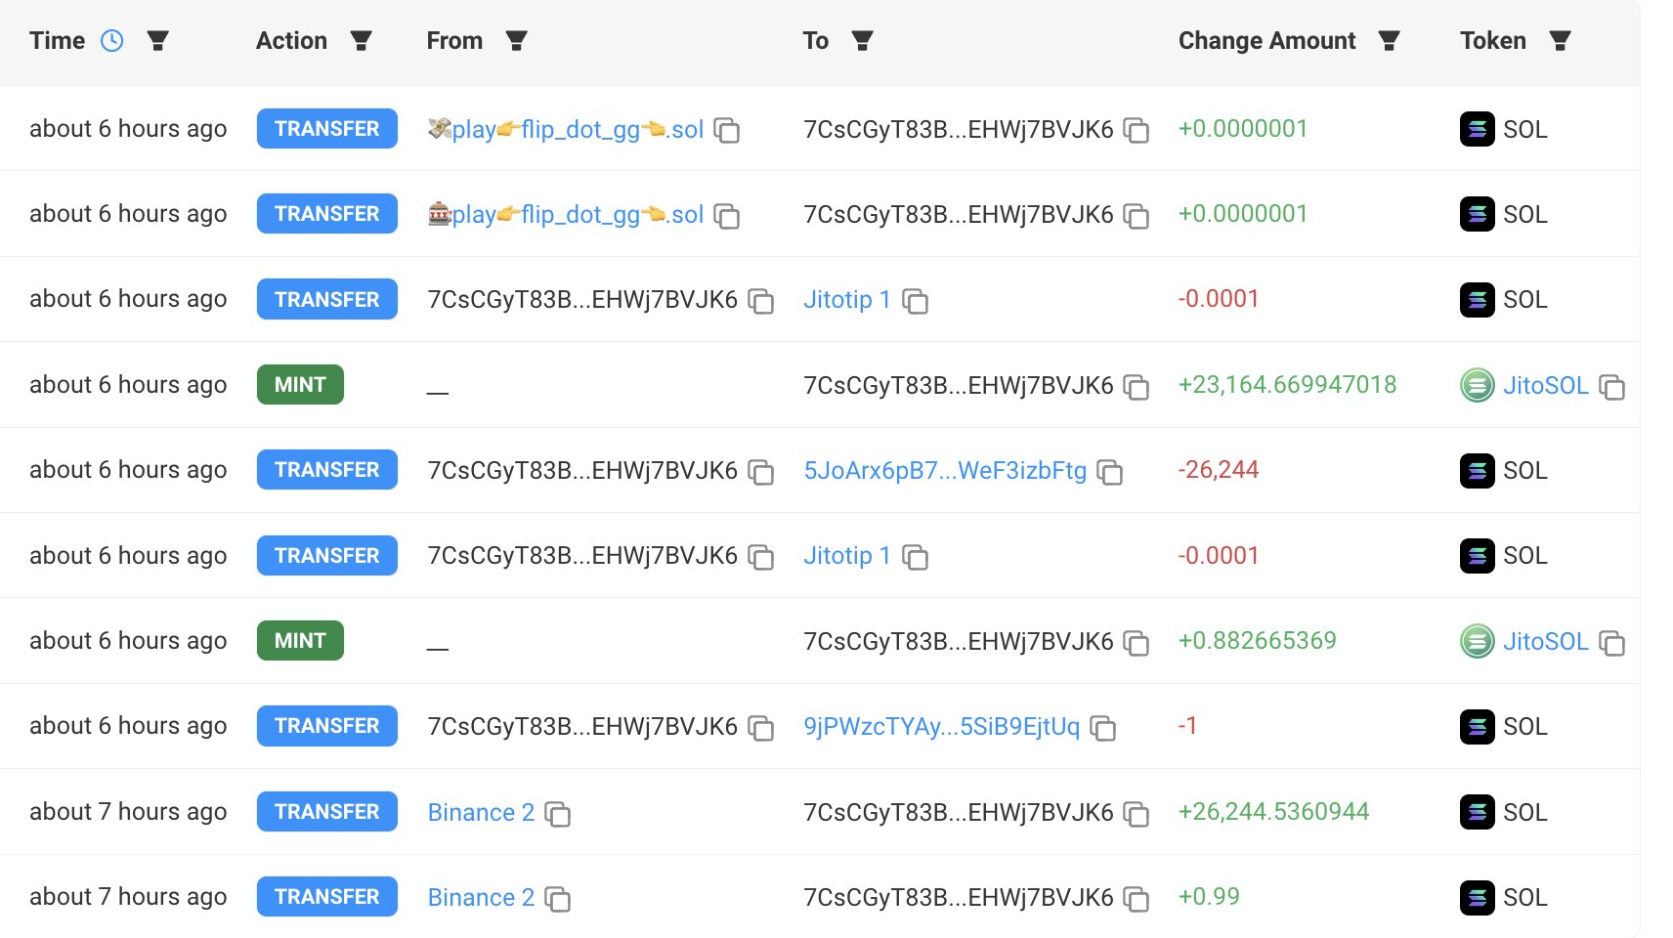Select the -26,244 amount
Image resolution: width=1673 pixels, height=938 pixels.
[1218, 469]
